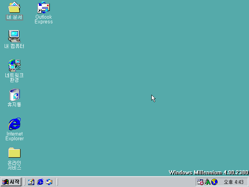Click the Korean IME 'A' tray icon
Screen dimensions: 249x187
207,182
